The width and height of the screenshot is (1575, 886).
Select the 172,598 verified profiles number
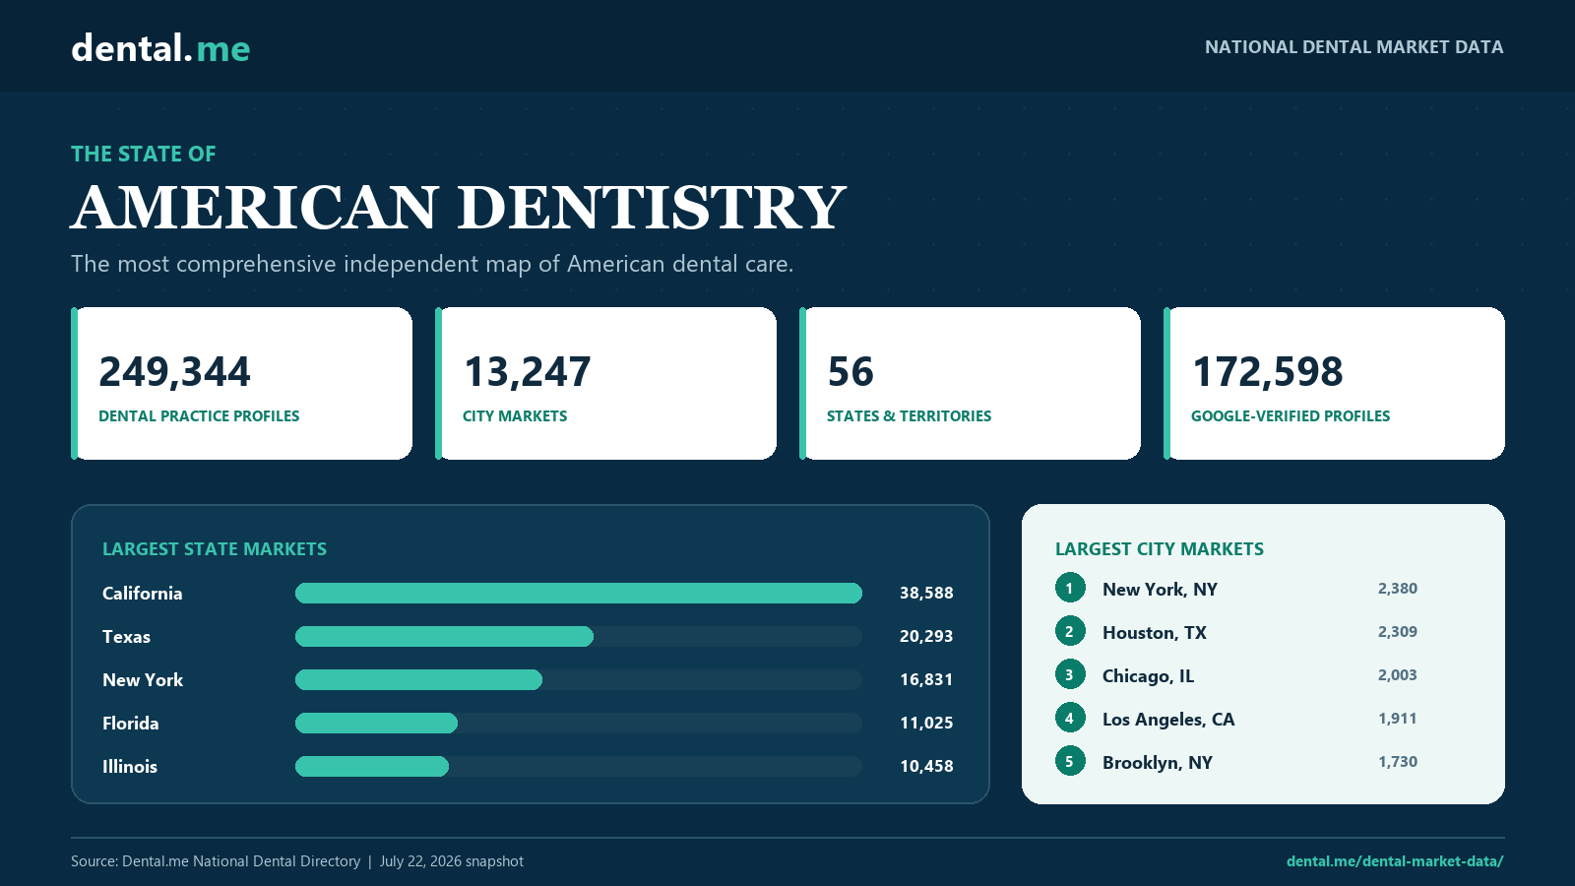pos(1268,372)
